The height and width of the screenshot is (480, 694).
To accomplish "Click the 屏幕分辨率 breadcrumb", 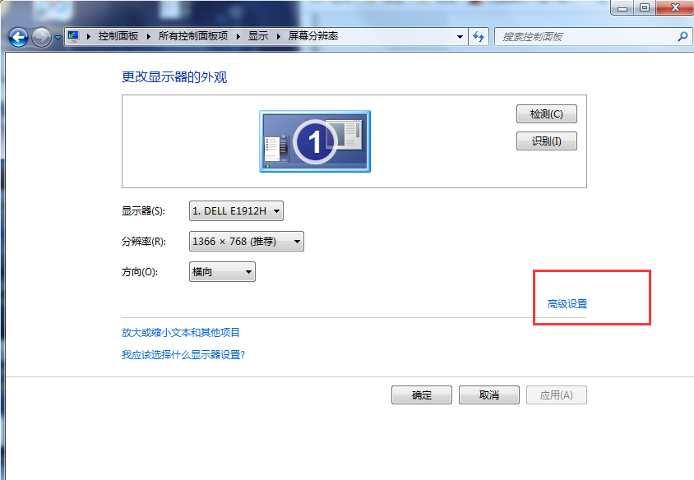I will (x=313, y=36).
